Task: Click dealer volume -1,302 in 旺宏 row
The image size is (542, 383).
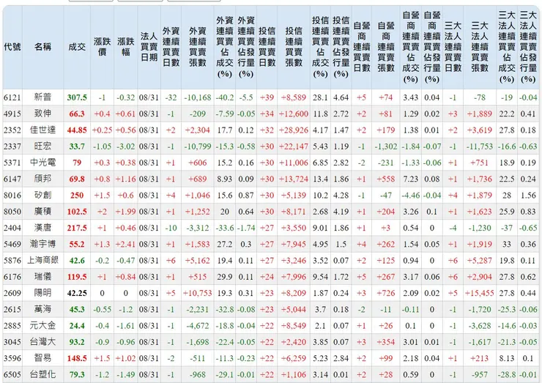Action: [x=386, y=146]
